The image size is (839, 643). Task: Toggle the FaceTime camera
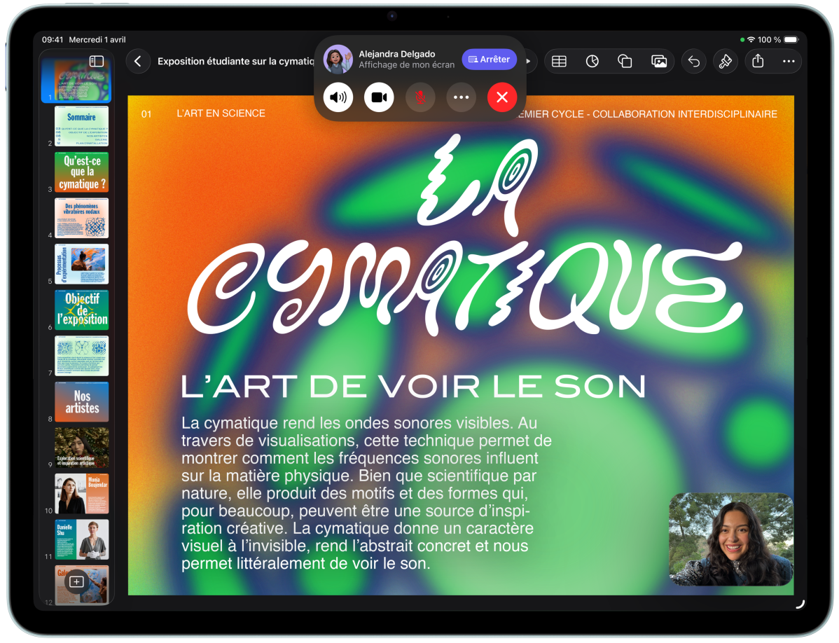(x=379, y=97)
